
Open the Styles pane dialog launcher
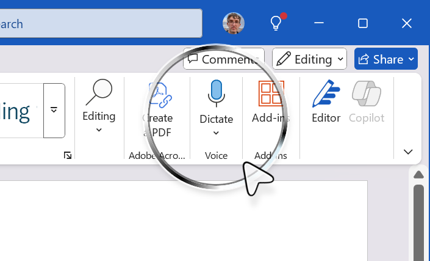(67, 156)
